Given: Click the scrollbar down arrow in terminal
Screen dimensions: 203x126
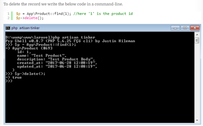Looking at the screenshot, I should [197, 120].
